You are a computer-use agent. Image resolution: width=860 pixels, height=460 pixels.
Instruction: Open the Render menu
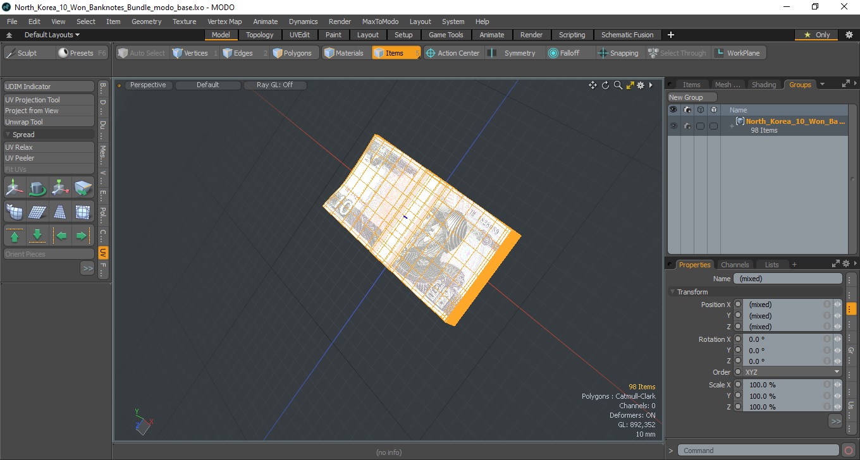point(340,21)
